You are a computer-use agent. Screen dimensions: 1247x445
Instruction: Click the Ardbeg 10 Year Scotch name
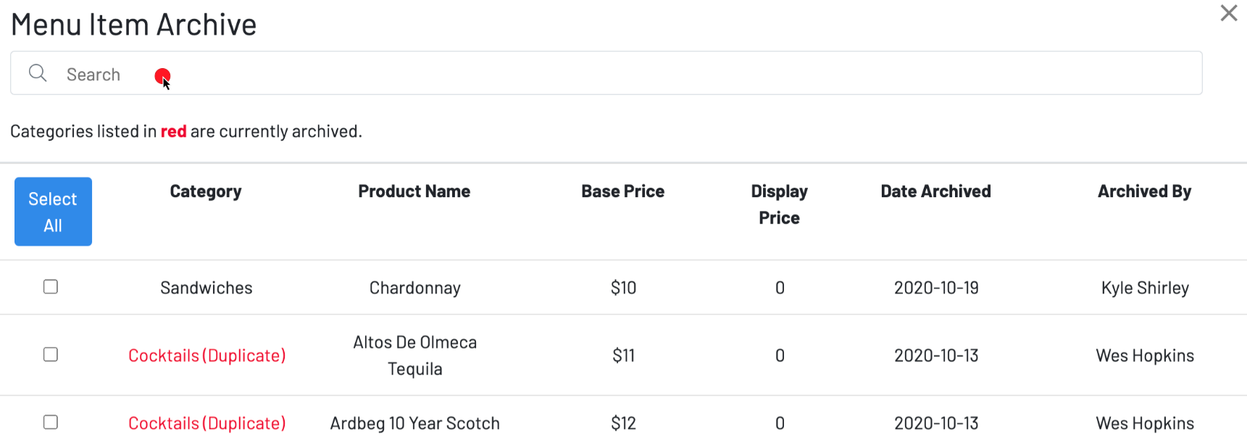415,423
